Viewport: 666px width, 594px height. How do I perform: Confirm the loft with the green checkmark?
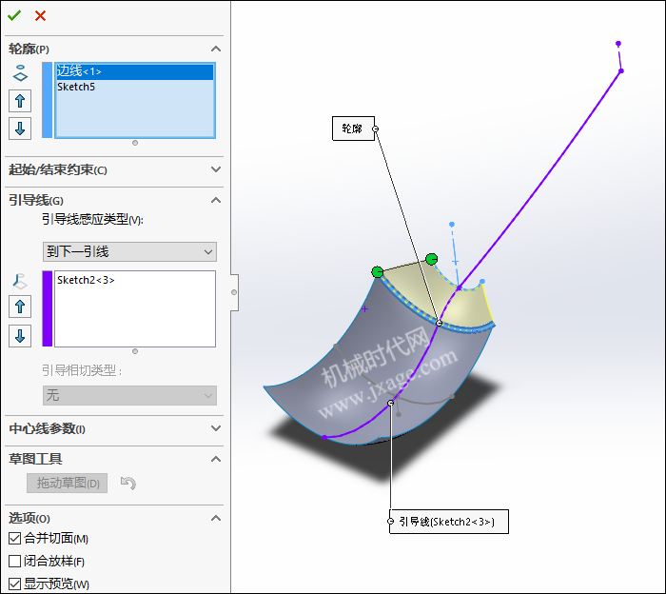[x=14, y=16]
